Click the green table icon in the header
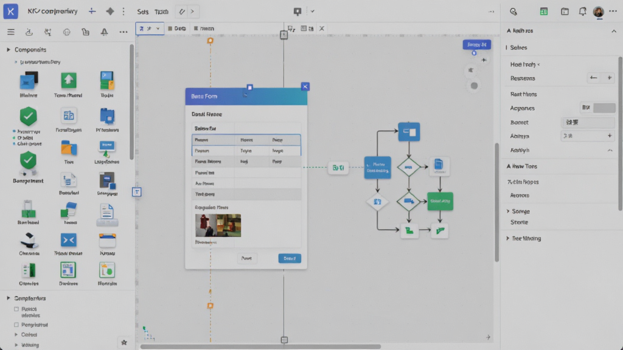 [543, 12]
